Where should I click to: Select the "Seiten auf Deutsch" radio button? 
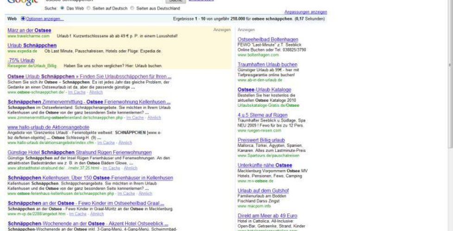[88, 8]
